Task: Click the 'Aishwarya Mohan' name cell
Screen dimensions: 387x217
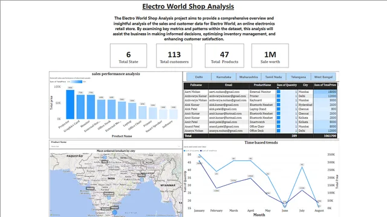Action: click(x=196, y=101)
